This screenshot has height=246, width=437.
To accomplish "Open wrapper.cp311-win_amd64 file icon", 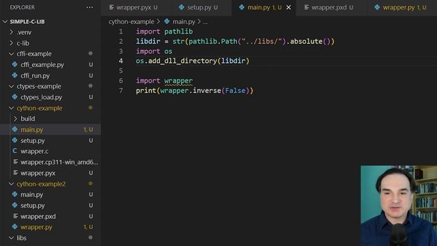I will 16,162.
